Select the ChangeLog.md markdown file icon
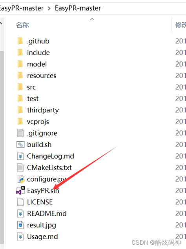Screen dimensions: 186x249 tap(20, 156)
